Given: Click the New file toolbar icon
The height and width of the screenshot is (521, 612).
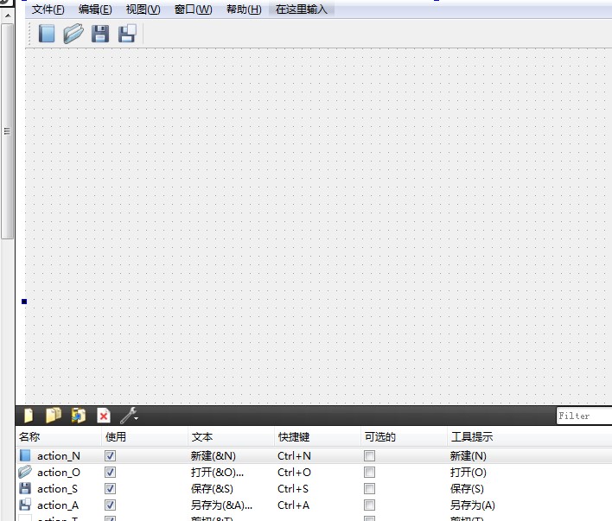Looking at the screenshot, I should [47, 34].
